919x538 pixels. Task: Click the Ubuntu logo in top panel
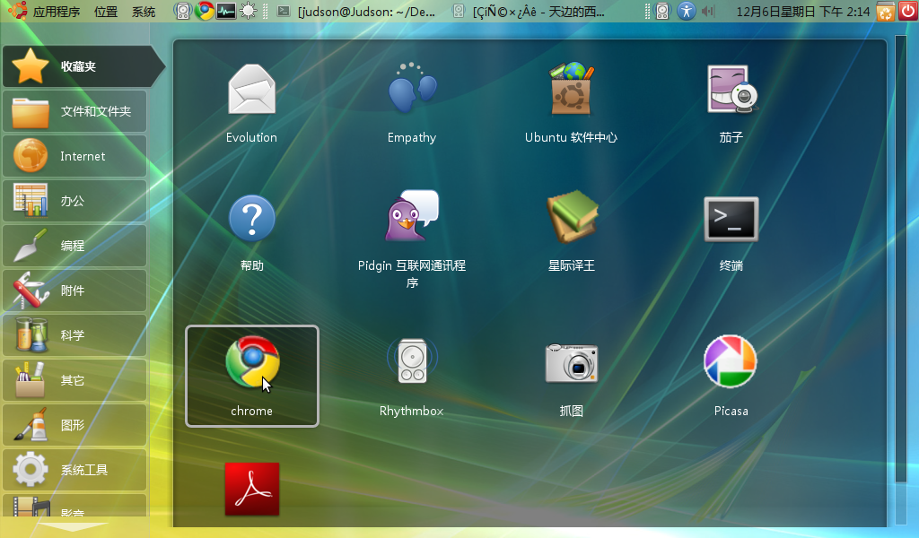coord(18,11)
